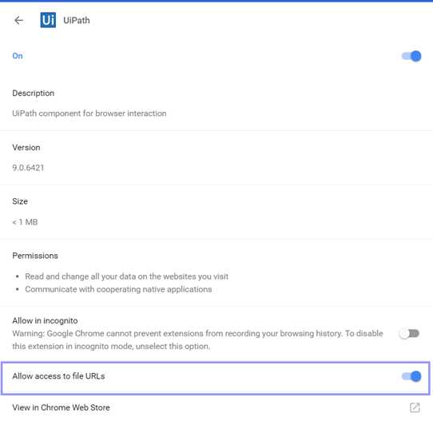Open View in Chrome Web Store link
433x421 pixels.
(x=61, y=407)
